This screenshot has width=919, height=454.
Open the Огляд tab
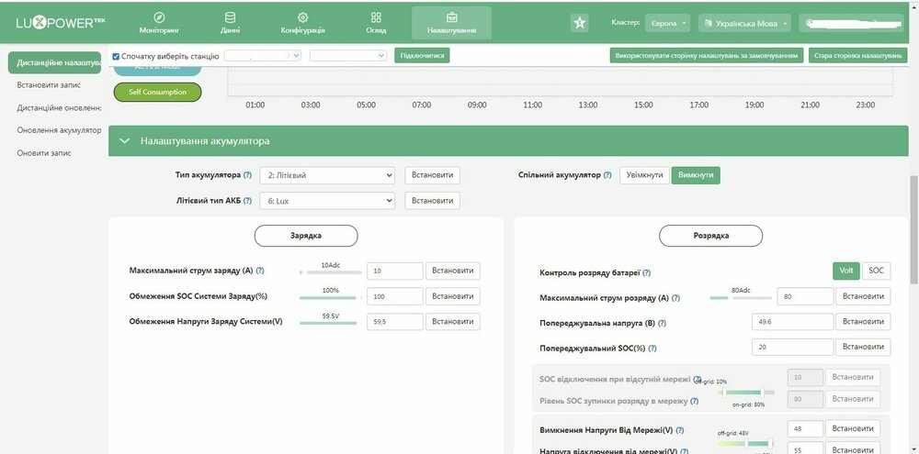(376, 23)
